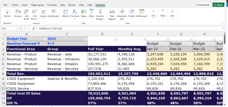Click the Share button
This screenshot has width=228, height=107.
pyautogui.click(x=218, y=5)
